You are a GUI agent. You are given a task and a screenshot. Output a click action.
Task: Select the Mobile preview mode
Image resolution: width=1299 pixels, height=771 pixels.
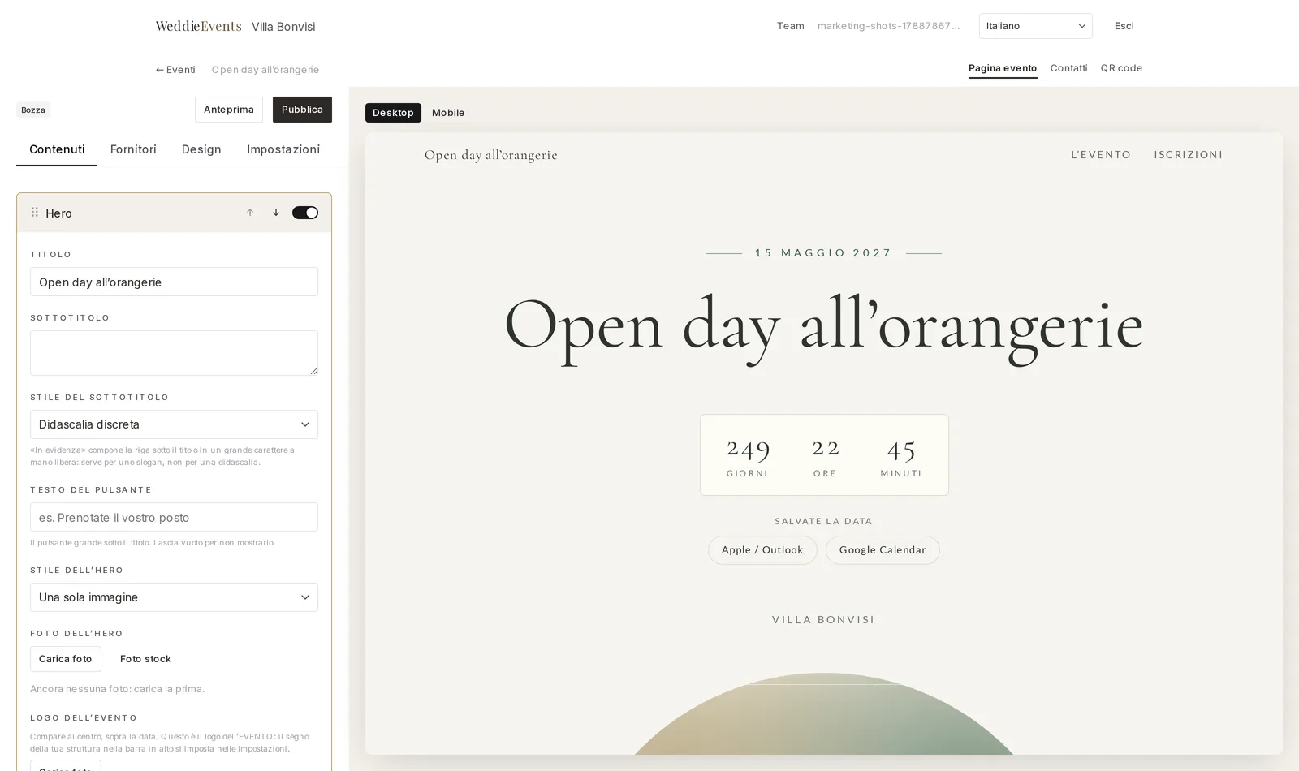(448, 113)
